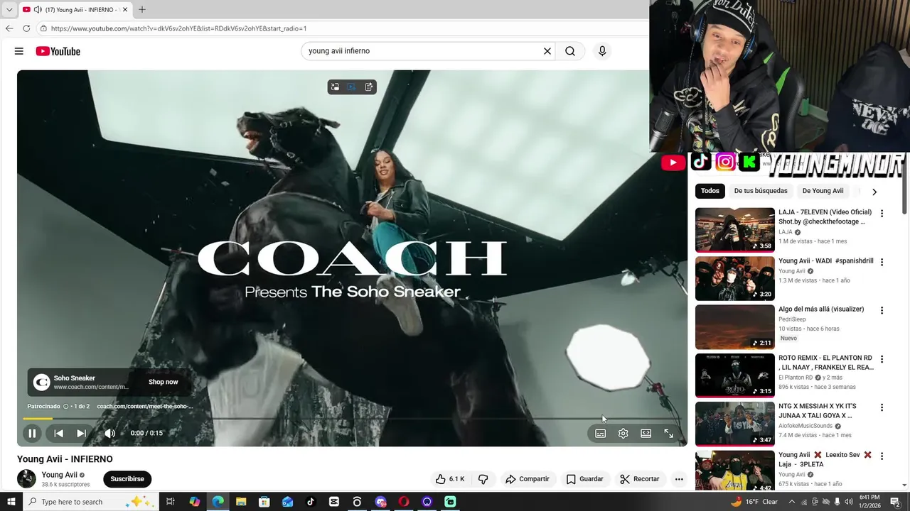This screenshot has width=910, height=511.
Task: Close the Young Avii - INFIERNO tab
Action: [125, 9]
